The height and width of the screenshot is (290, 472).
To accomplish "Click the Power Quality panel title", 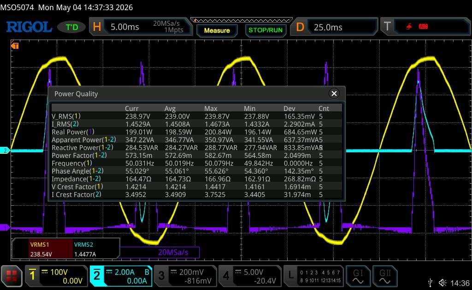I will pyautogui.click(x=76, y=94).
